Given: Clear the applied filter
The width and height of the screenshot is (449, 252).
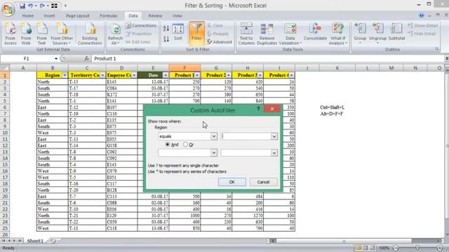Looking at the screenshot, I should point(215,25).
